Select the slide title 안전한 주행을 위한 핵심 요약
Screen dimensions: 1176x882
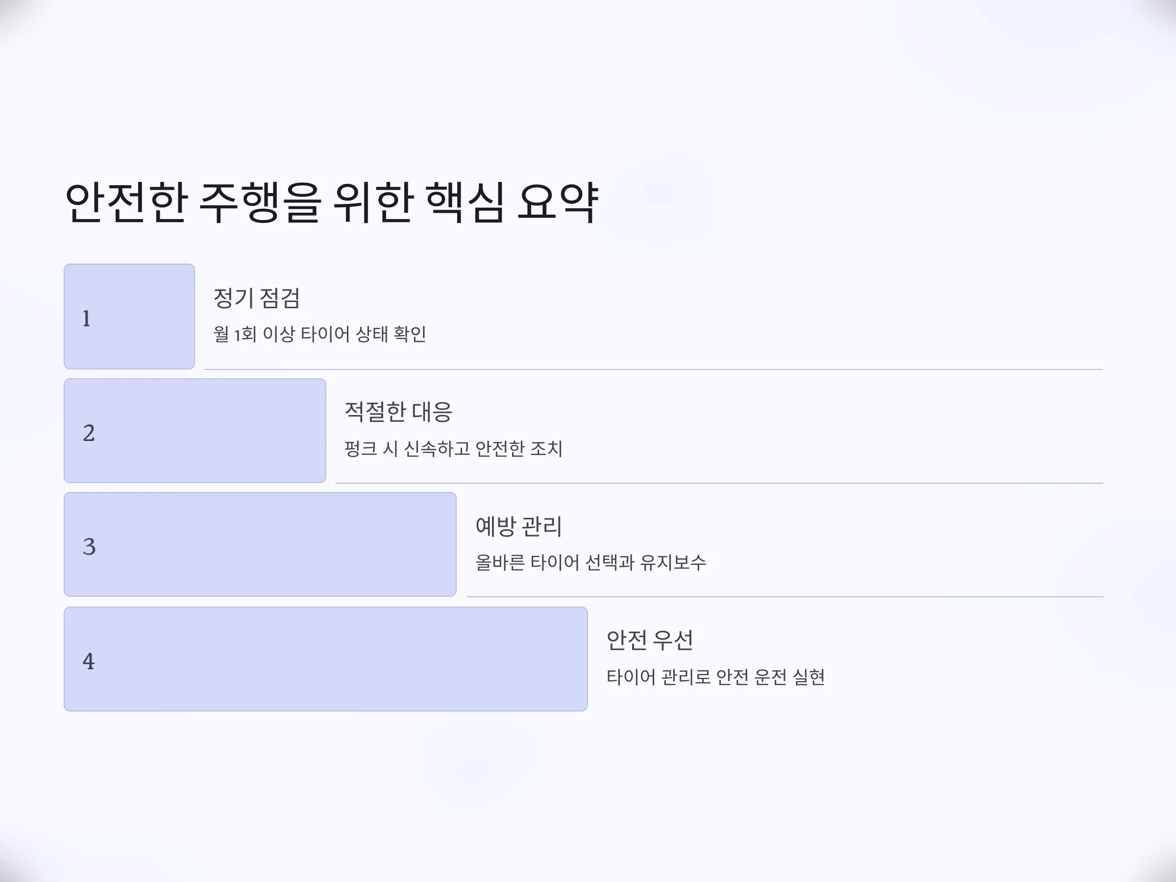pos(332,202)
